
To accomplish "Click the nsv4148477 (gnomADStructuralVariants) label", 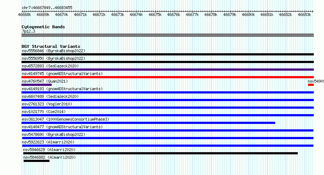I will (62, 127).
